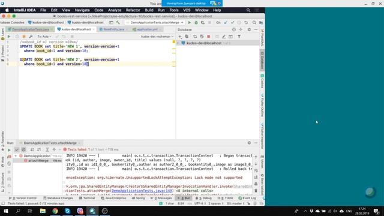Filter the Database tree with funnel icon

tap(239, 37)
